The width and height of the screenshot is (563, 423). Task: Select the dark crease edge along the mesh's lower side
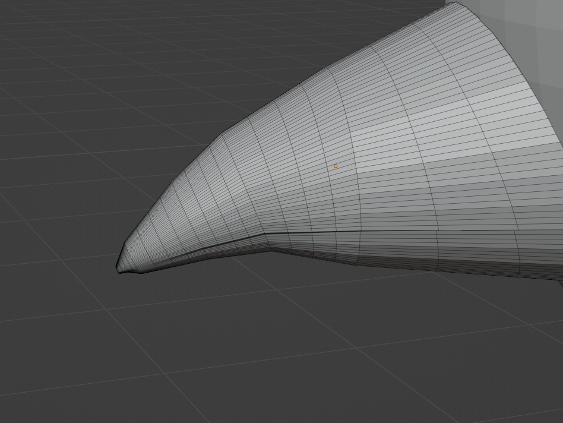[386, 231]
